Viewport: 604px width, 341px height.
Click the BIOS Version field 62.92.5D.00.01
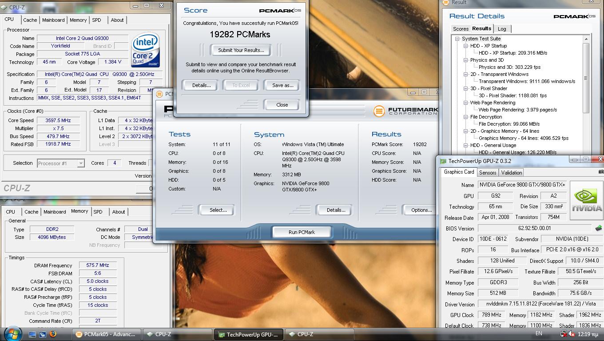[x=534, y=228]
